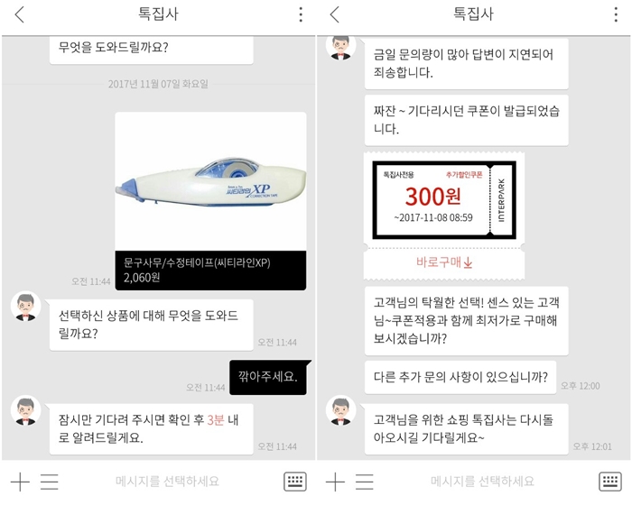Tap the 깎아주세요 message bubble
This screenshot has width=632, height=505.
pyautogui.click(x=268, y=377)
